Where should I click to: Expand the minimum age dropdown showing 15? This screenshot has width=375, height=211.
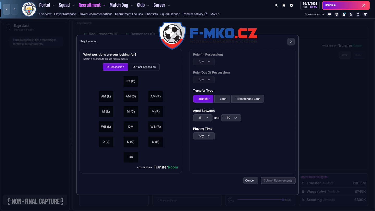(x=203, y=118)
